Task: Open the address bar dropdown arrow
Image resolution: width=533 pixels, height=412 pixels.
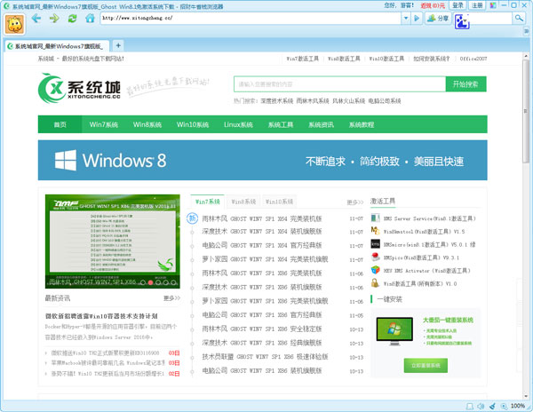Action: coord(406,19)
